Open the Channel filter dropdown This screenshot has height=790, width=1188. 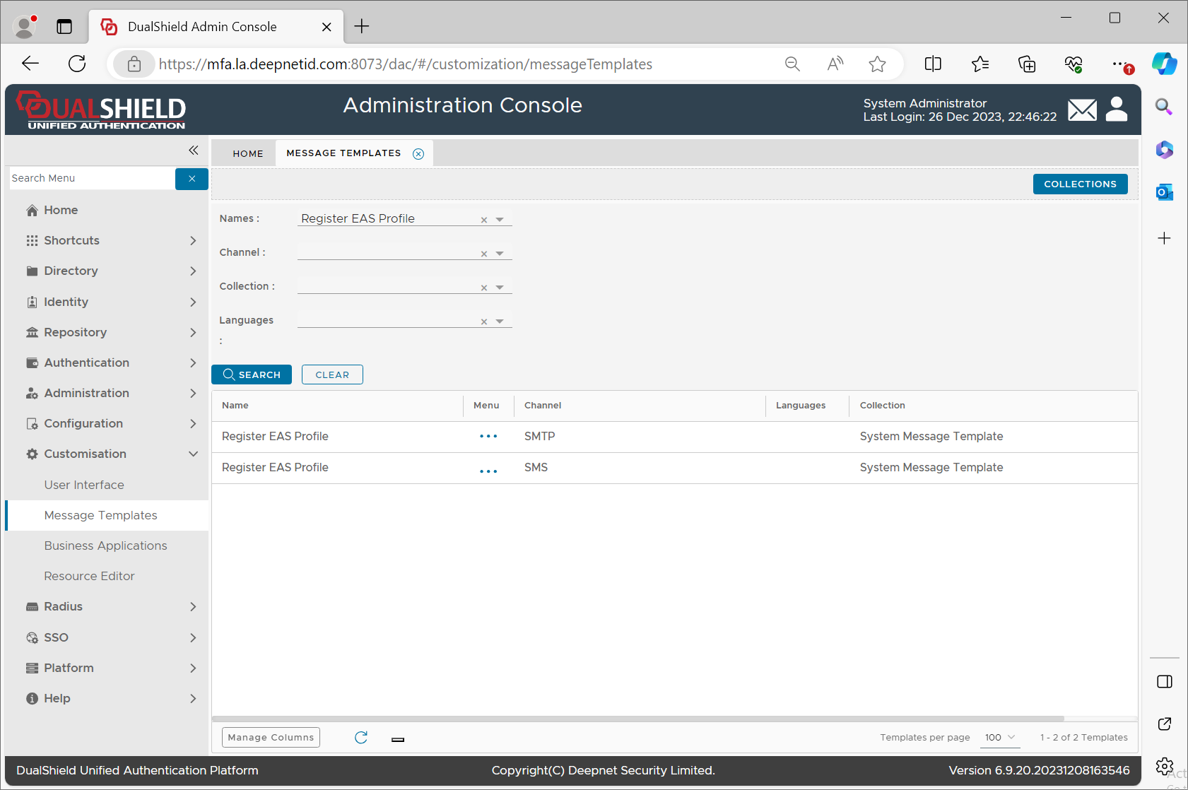[500, 254]
